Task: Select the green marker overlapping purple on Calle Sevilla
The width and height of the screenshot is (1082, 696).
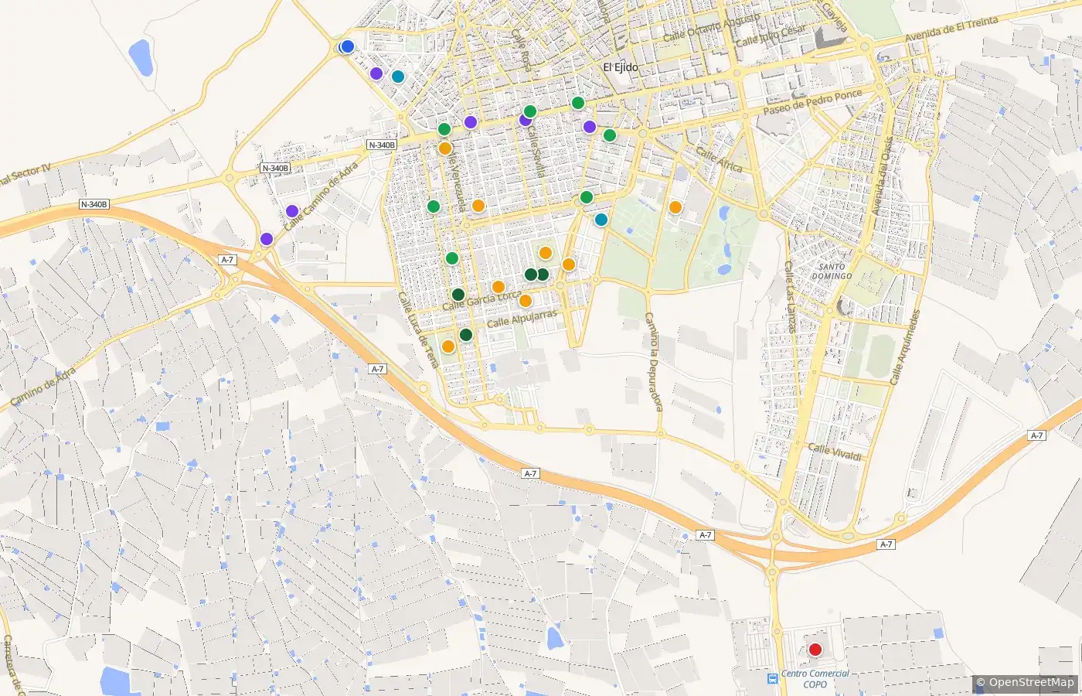Action: coord(530,111)
